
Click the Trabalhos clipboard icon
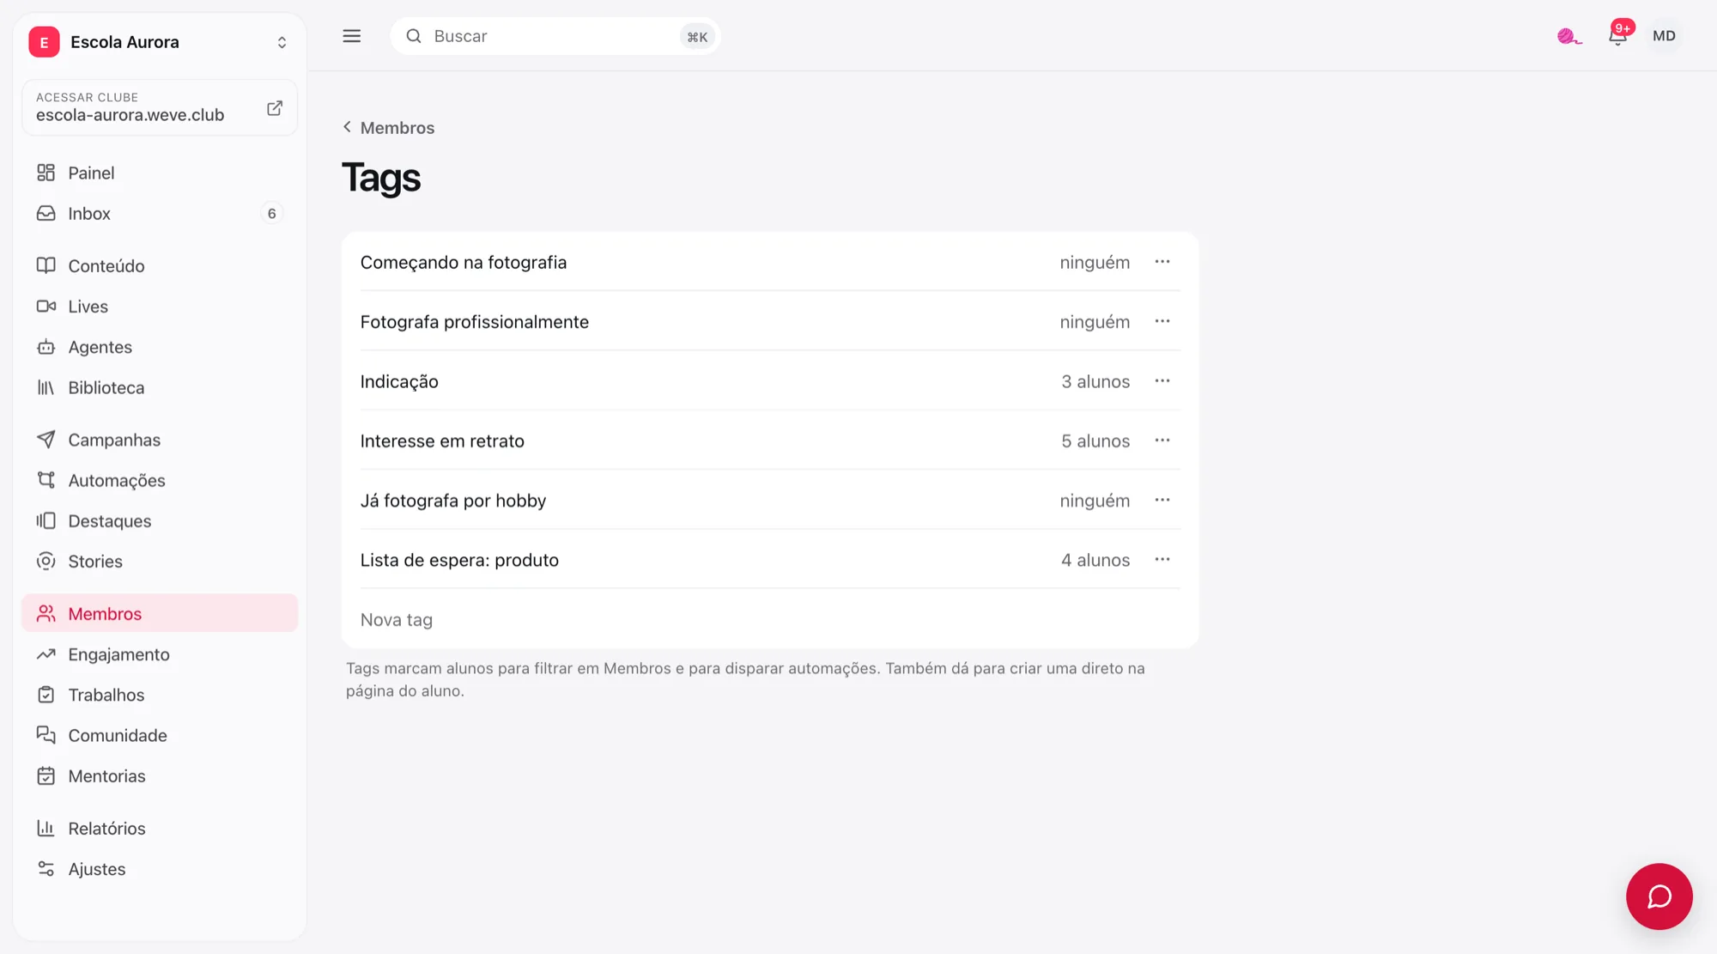[x=46, y=695]
